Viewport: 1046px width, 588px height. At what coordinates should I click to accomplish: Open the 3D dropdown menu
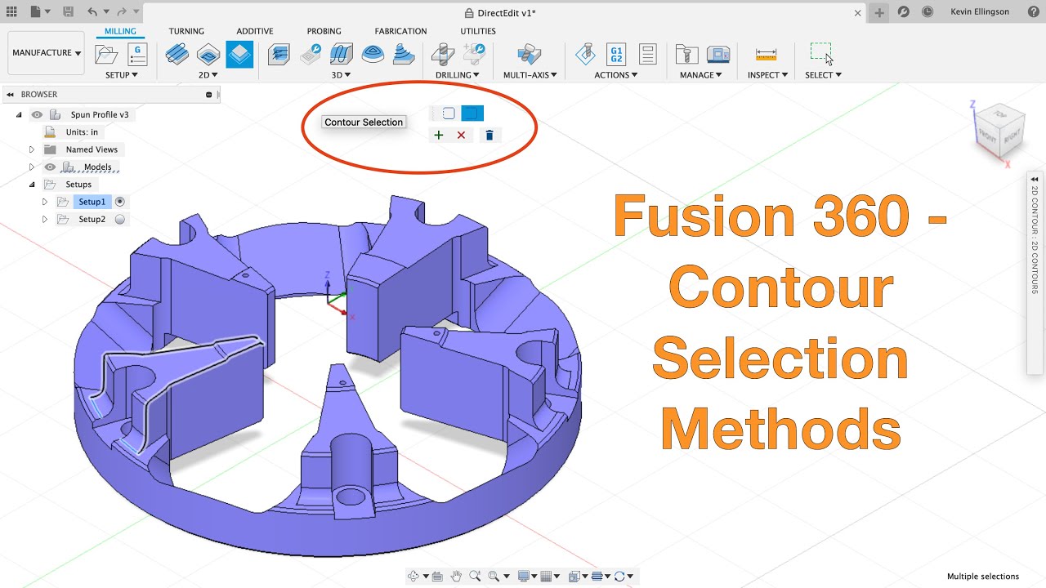[342, 75]
